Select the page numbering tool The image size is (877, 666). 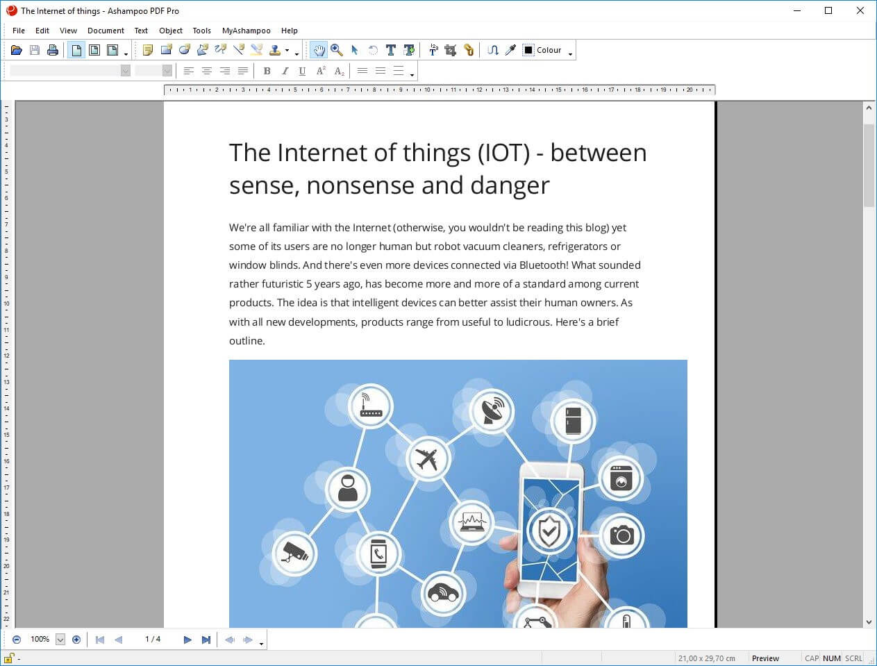[x=434, y=49]
